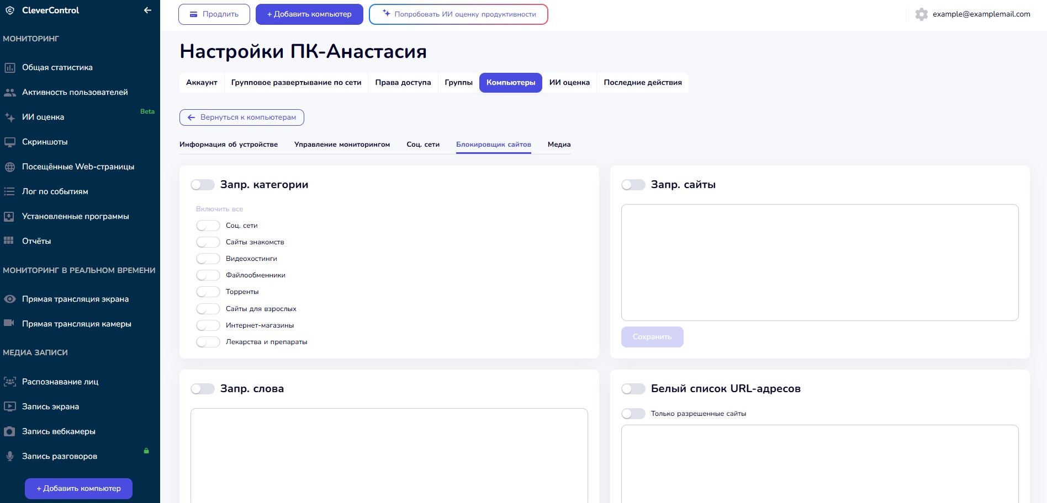This screenshot has height=503, width=1047.
Task: Switch to the AI rating tab
Action: click(569, 83)
